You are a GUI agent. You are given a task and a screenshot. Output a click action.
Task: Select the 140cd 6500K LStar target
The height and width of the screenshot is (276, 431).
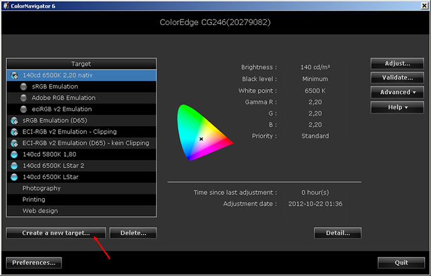tap(82, 177)
